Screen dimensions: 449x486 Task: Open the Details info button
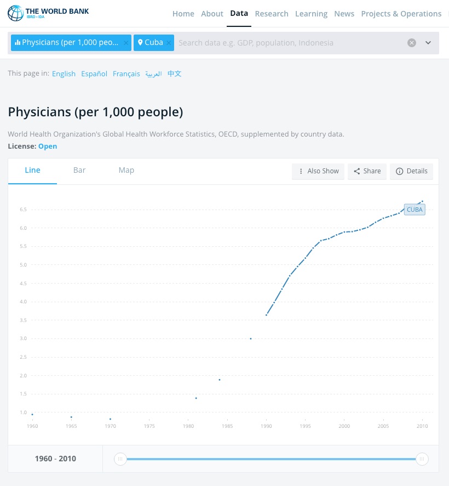[411, 171]
